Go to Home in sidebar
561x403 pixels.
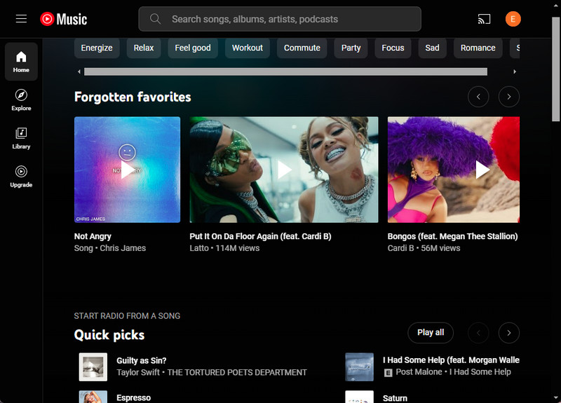21,62
